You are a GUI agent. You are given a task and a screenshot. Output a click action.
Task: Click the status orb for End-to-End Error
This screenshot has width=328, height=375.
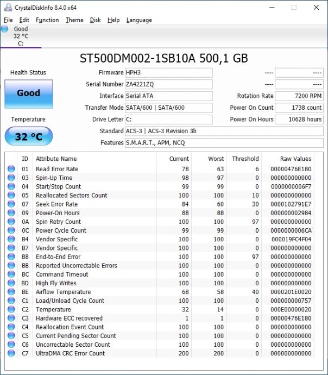pyautogui.click(x=11, y=257)
